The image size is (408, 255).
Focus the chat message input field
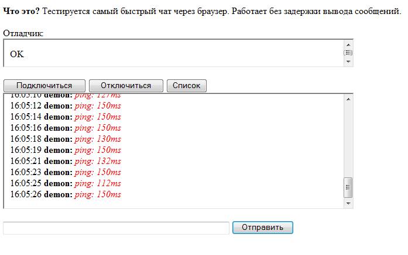pos(116,228)
